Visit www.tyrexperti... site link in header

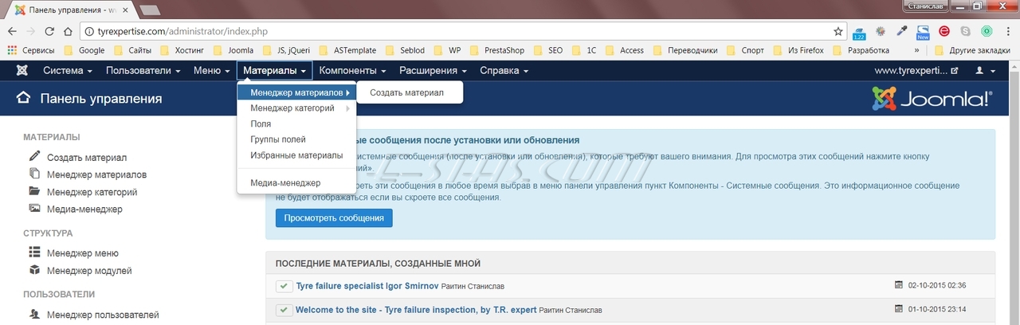pos(916,71)
